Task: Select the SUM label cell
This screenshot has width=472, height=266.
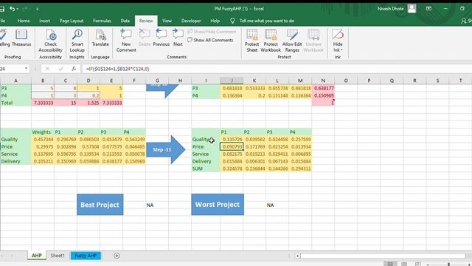Action: [x=206, y=168]
